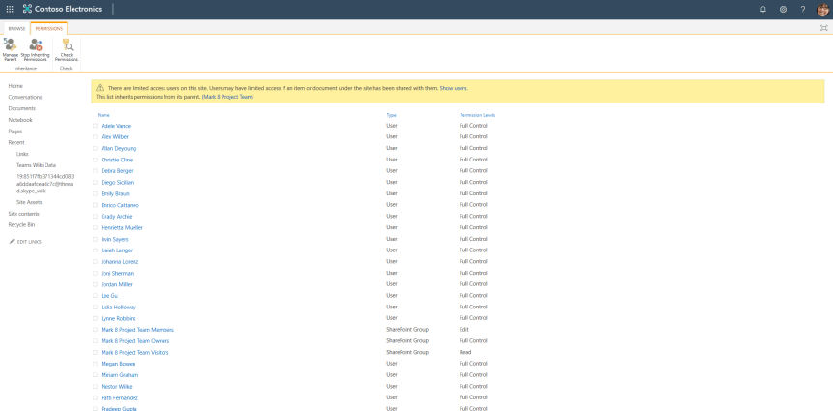This screenshot has height=411, width=833.
Task: Sort the list by the Name column header
Action: tap(104, 115)
